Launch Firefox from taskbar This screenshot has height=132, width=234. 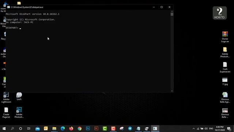click(x=71, y=129)
